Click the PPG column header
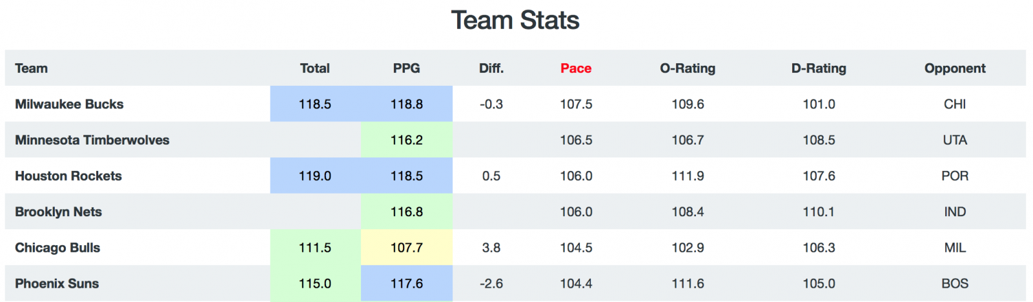 pyautogui.click(x=407, y=68)
